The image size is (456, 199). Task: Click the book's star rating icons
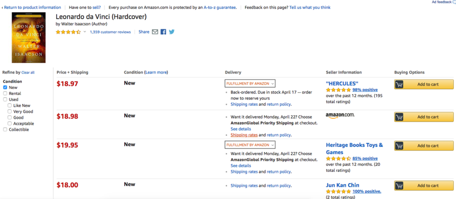(68, 32)
